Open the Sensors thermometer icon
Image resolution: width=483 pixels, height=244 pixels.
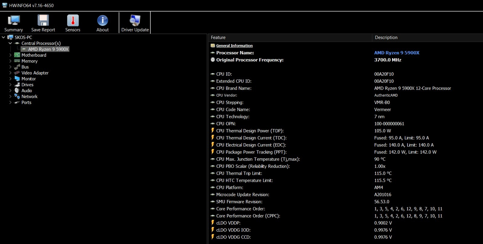[73, 21]
